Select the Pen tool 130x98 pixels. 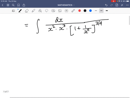(x=20, y=11)
